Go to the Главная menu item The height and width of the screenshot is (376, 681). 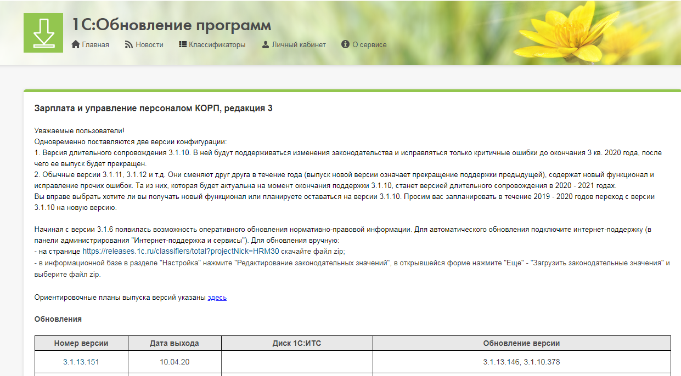coord(95,44)
